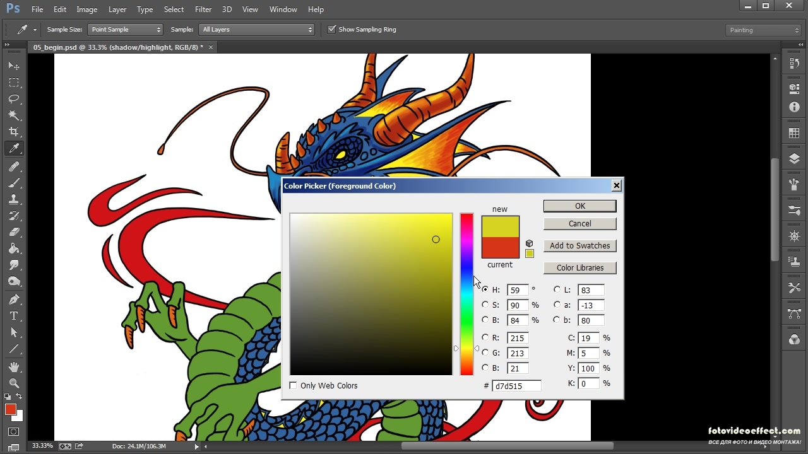This screenshot has height=454, width=808.
Task: Select the Zoom tool
Action: point(14,383)
